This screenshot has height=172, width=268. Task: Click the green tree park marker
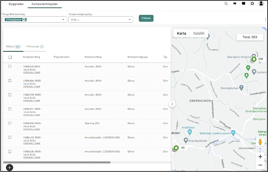click(x=246, y=75)
